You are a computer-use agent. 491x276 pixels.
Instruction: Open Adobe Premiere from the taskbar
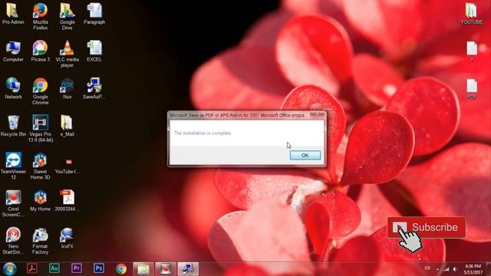point(77,268)
